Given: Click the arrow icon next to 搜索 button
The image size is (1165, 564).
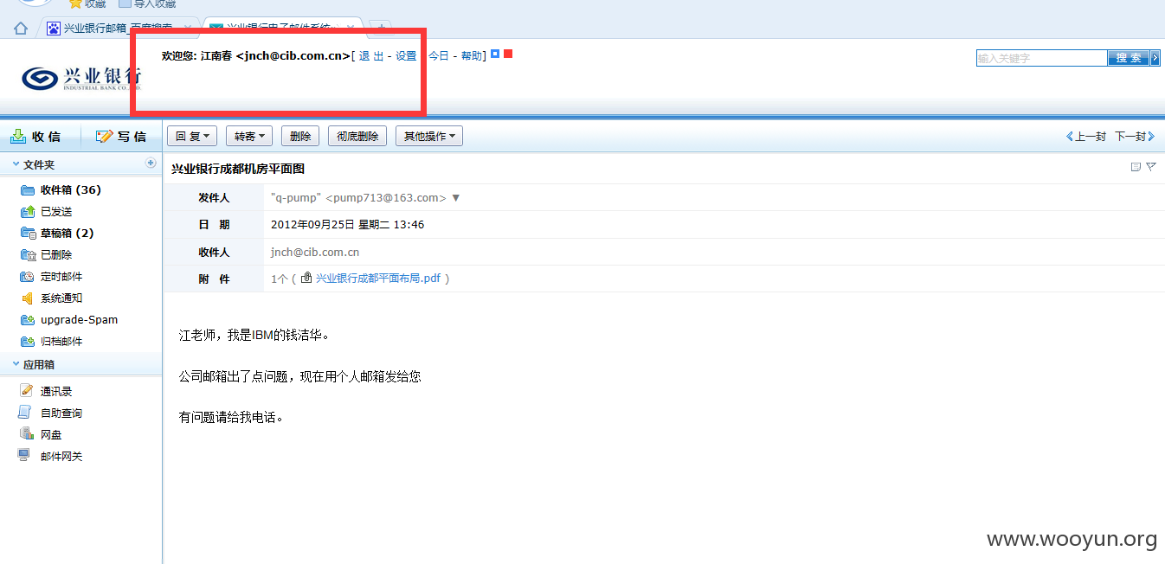Looking at the screenshot, I should point(1155,58).
